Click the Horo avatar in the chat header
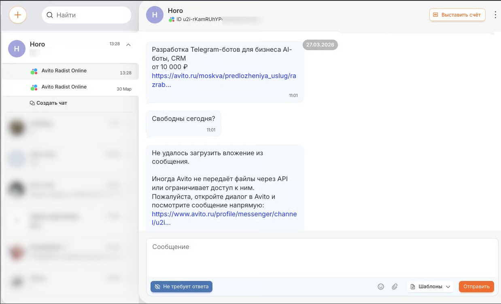 (x=155, y=15)
